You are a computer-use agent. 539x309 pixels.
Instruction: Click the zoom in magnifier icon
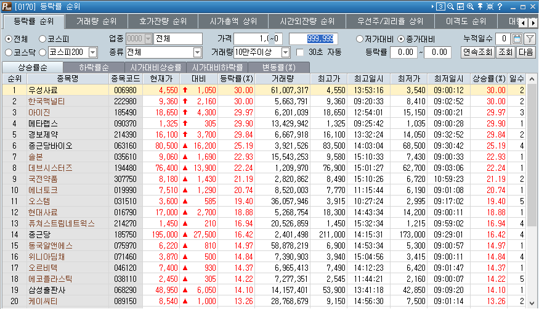click(470, 6)
